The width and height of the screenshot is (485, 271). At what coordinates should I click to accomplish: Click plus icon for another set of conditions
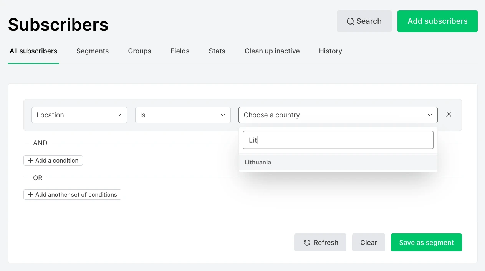[x=30, y=195]
